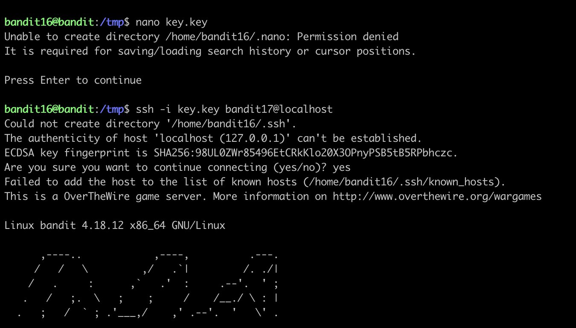Click the known_hosts file path
576x328 pixels.
404,182
